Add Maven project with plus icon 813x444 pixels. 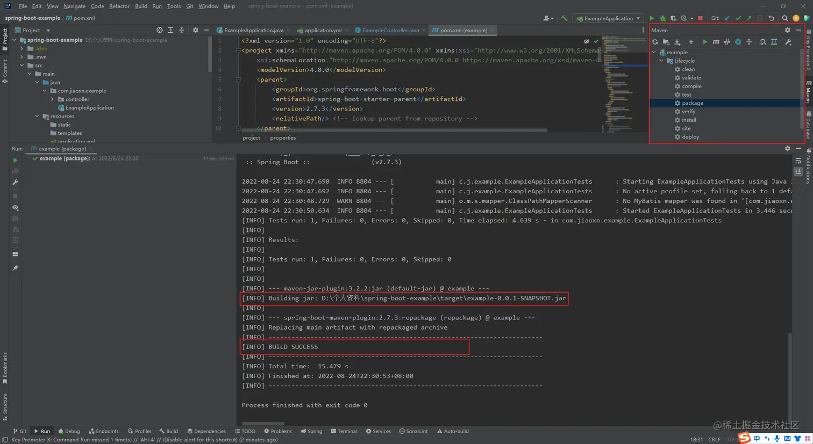[691, 42]
